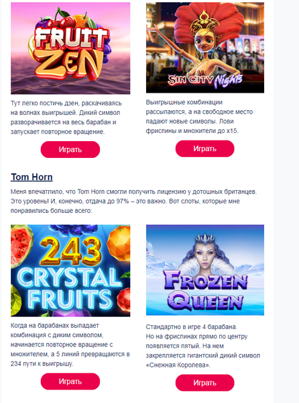This screenshot has width=299, height=403.
Task: Click Играть button under Fruit Zen
Action: (x=70, y=149)
